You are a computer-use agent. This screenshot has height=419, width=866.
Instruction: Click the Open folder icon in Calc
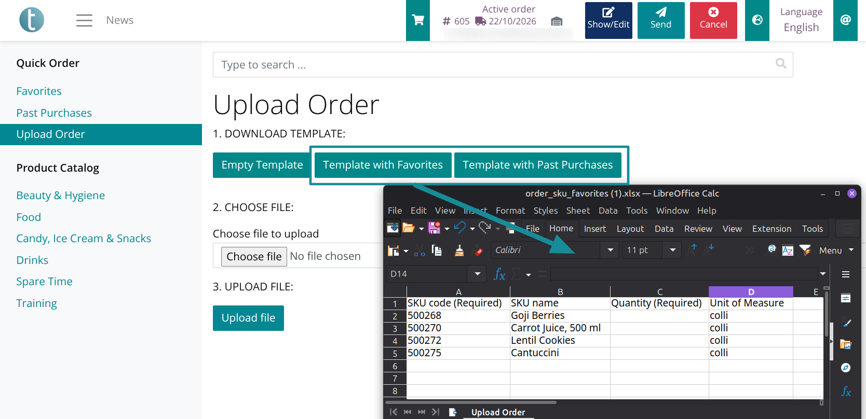[409, 228]
